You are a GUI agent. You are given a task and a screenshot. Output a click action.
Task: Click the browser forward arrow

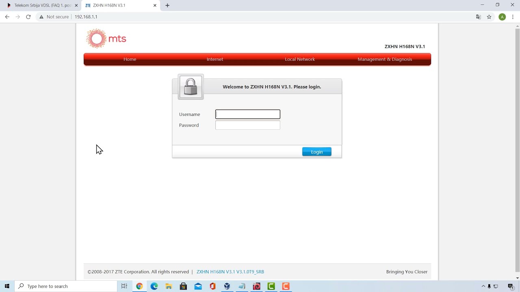[x=17, y=17]
